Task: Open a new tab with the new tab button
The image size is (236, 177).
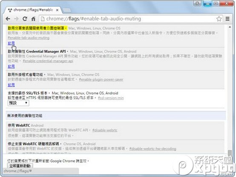Action: (x=67, y=10)
